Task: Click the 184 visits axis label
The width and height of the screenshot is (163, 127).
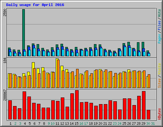Action: pos(5,61)
